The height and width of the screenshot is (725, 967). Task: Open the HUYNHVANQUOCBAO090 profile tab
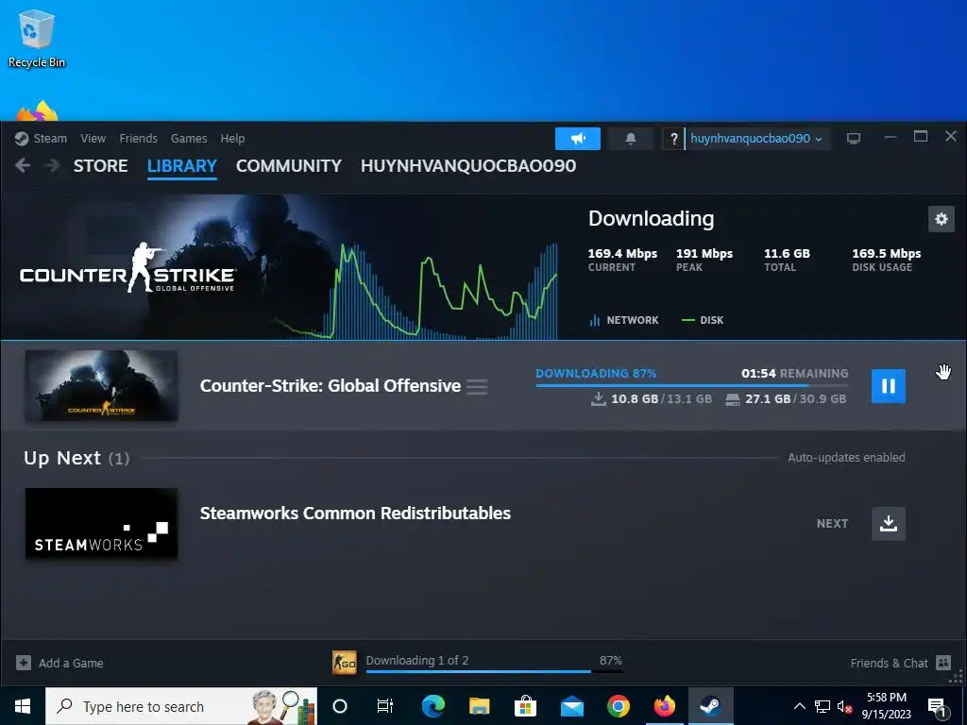(468, 166)
